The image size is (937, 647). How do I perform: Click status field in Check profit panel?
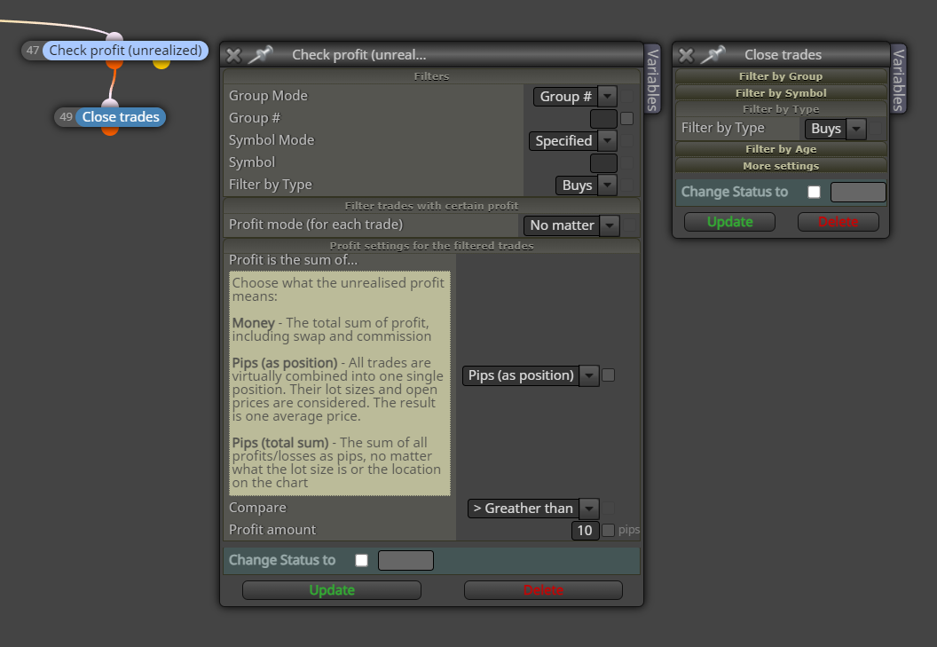[406, 560]
